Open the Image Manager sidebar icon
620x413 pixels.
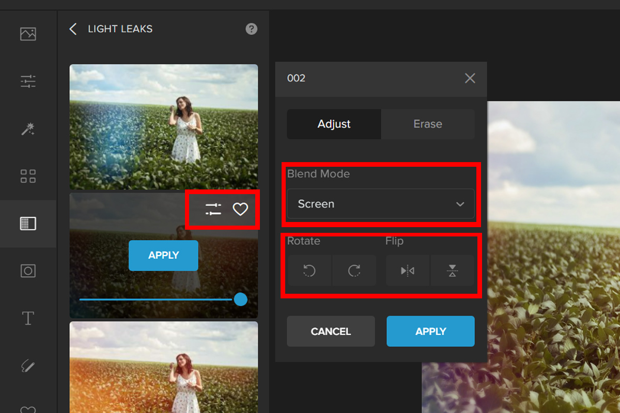point(28,34)
